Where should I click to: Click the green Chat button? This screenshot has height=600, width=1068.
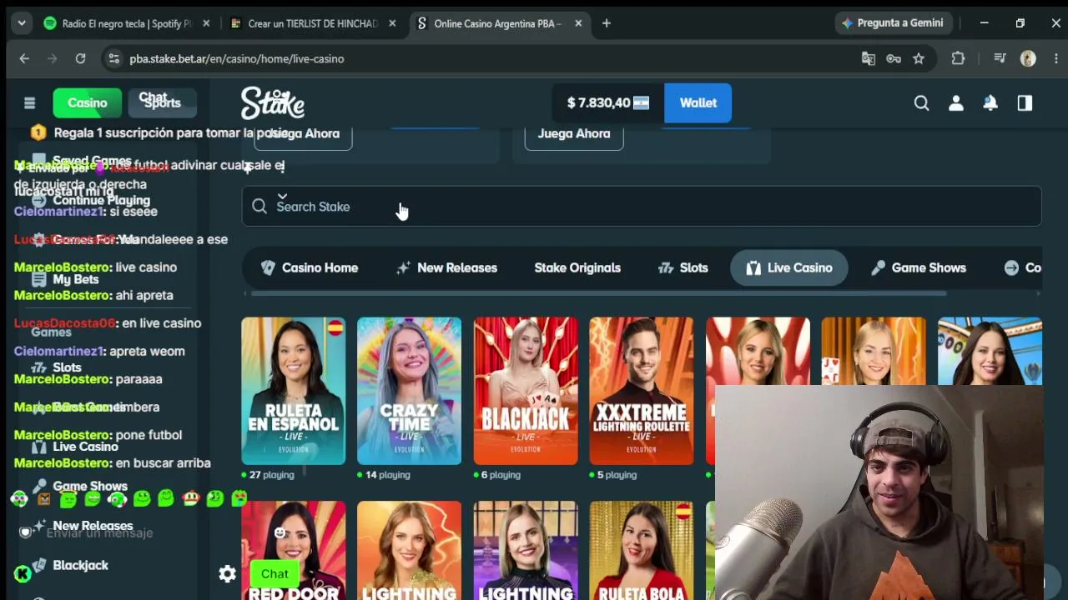[x=275, y=573]
